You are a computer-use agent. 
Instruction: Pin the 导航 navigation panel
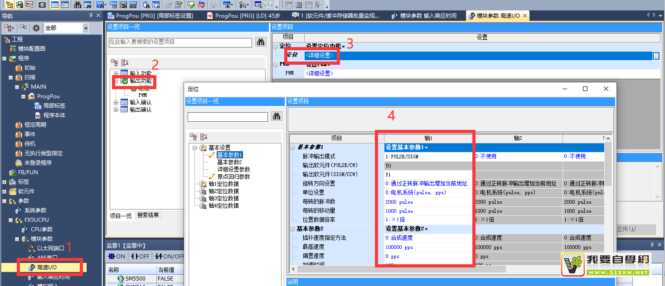click(x=91, y=16)
